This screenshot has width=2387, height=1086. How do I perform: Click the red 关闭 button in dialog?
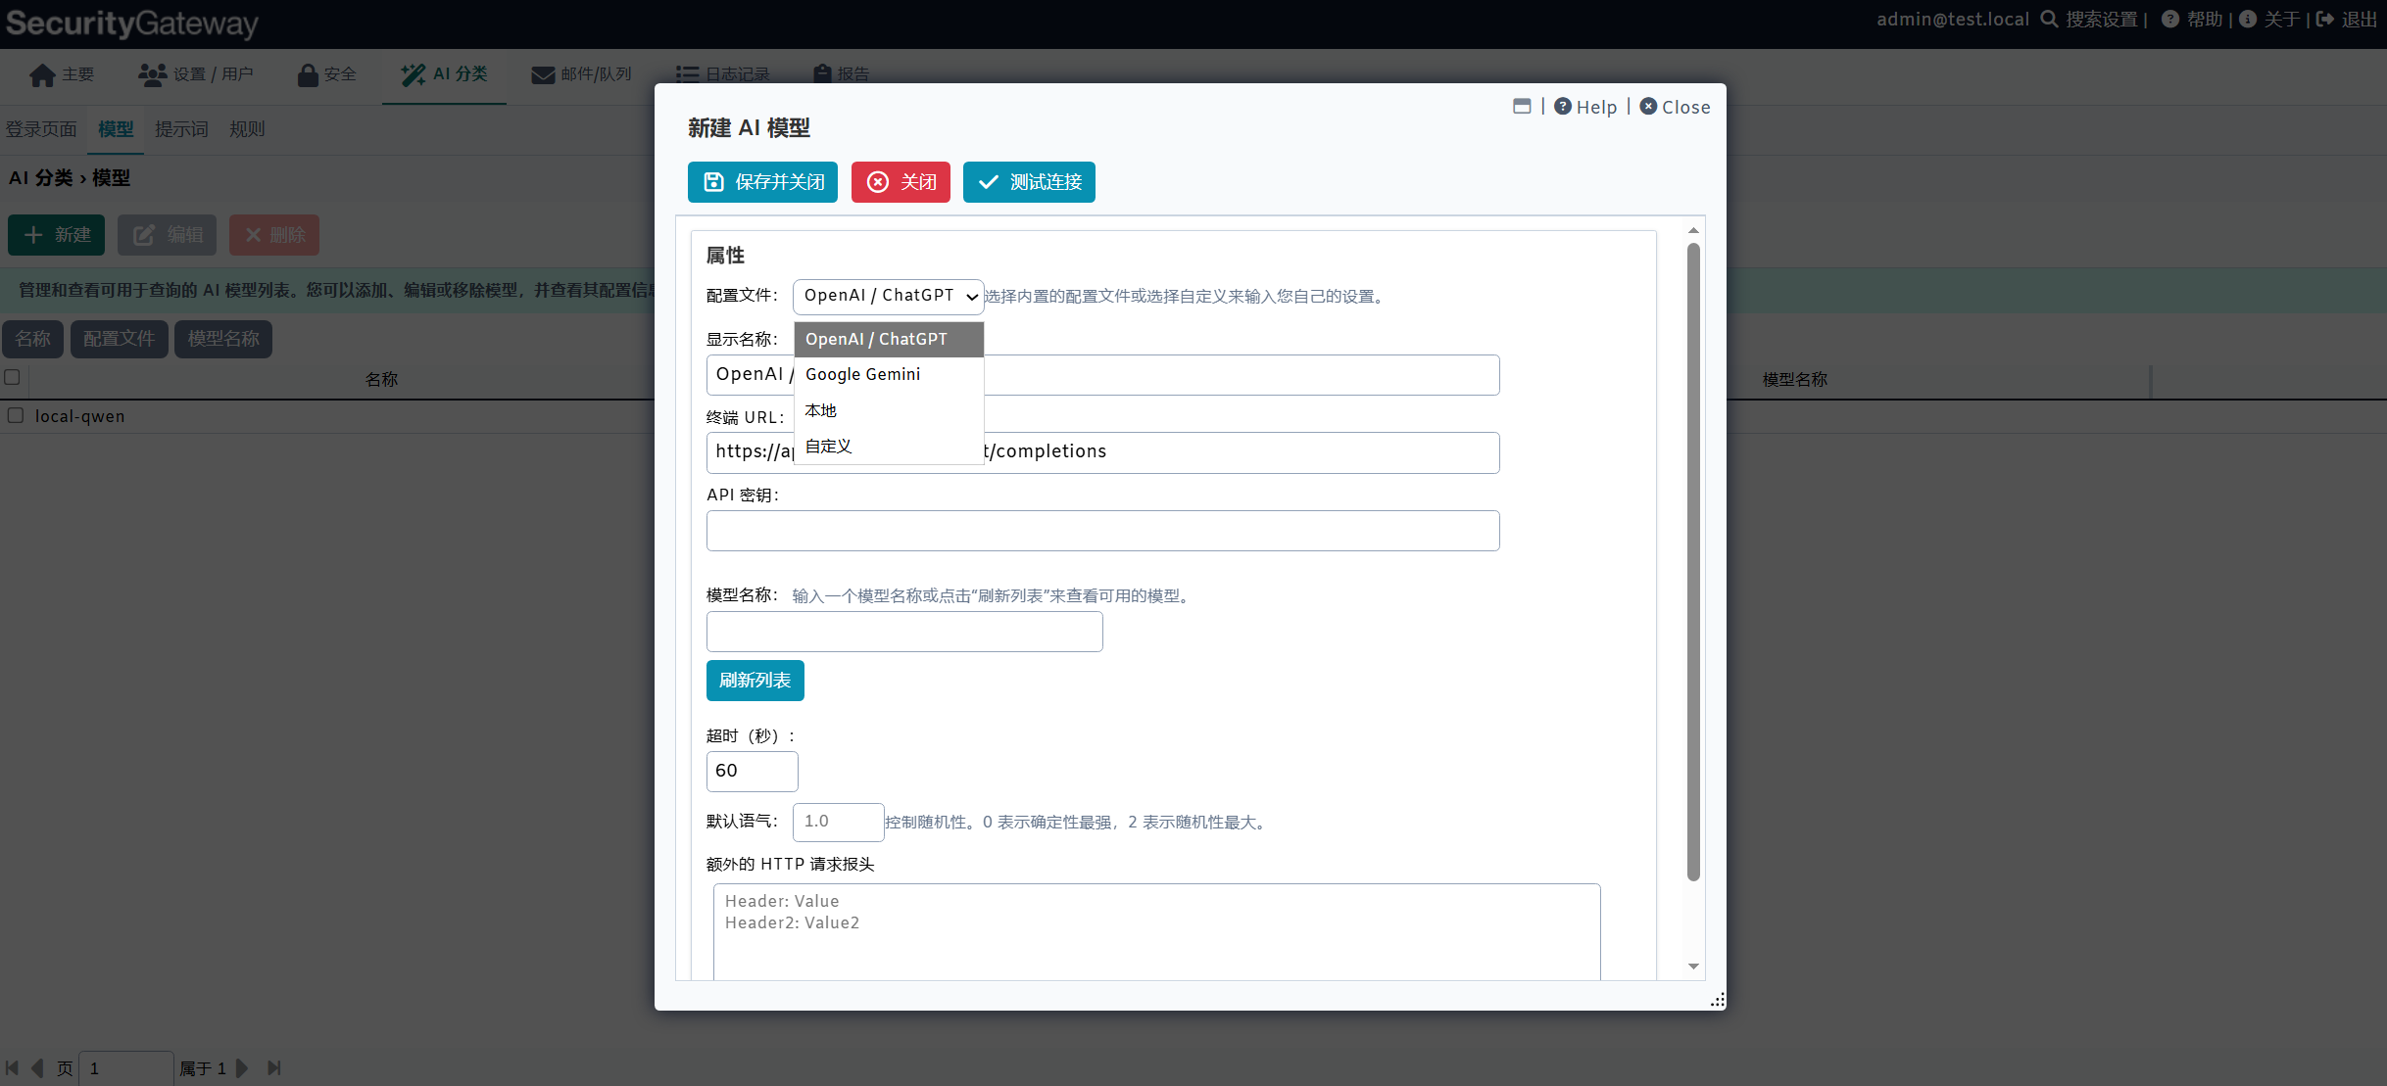(x=901, y=182)
